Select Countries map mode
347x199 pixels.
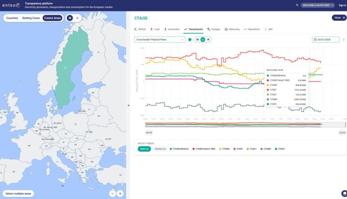pyautogui.click(x=12, y=18)
